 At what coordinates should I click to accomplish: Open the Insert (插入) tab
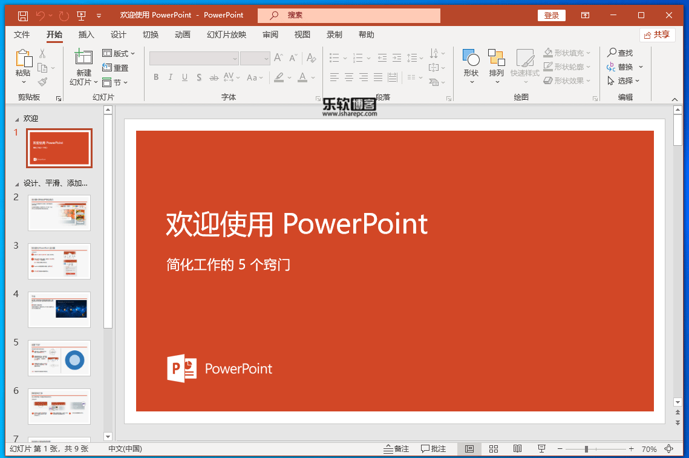(86, 34)
